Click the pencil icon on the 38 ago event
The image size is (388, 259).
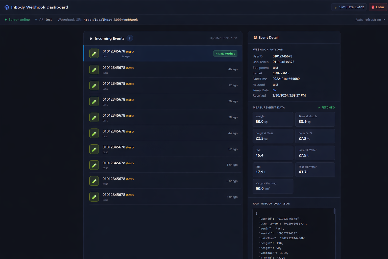click(x=94, y=117)
